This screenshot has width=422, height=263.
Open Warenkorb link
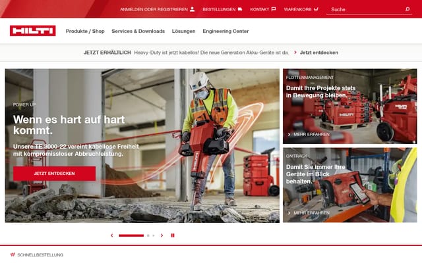[x=301, y=9]
